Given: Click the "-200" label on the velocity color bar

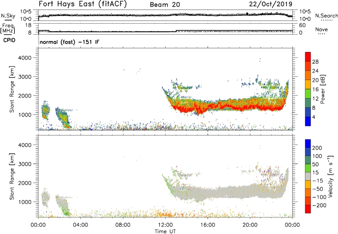Looking at the screenshot, I should point(319,205).
